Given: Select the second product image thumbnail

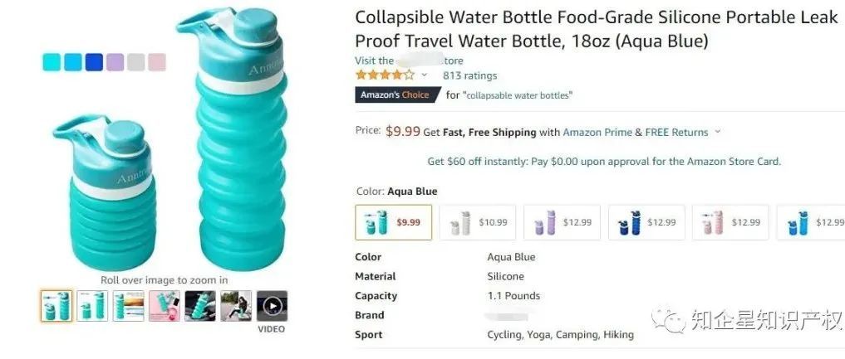Looking at the screenshot, I should click(x=92, y=306).
